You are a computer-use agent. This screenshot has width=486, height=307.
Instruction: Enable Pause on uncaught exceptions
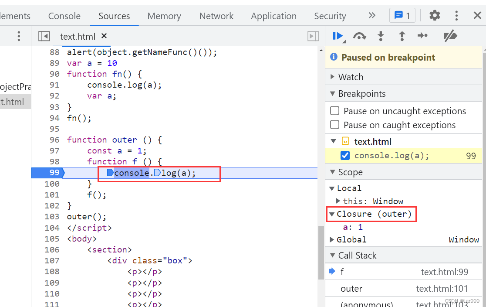pyautogui.click(x=335, y=110)
